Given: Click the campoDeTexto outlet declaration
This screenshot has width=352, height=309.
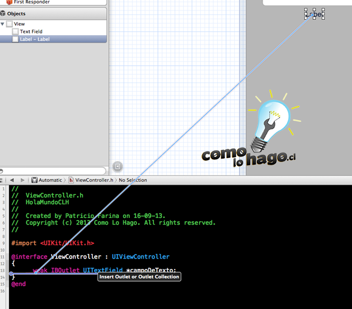Looking at the screenshot, I should 105,270.
